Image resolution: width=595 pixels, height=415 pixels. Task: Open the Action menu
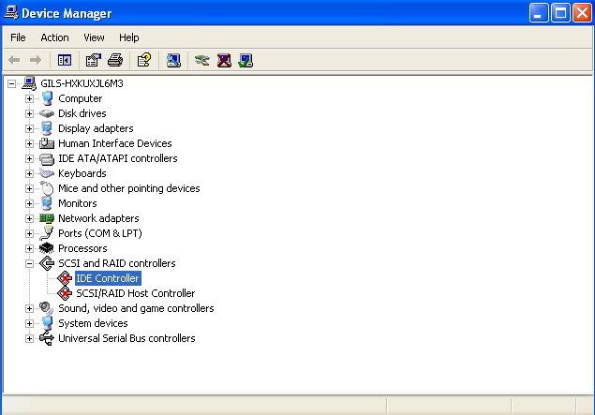click(x=54, y=37)
